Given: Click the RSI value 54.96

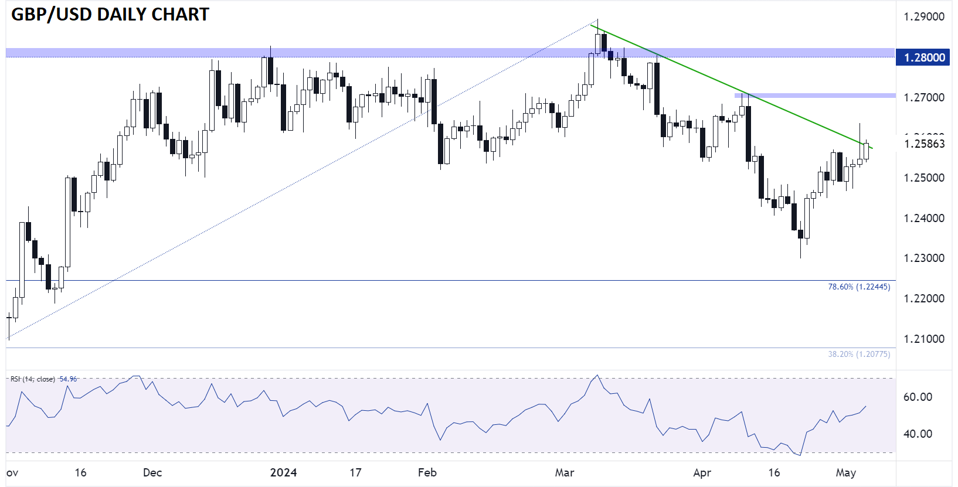Looking at the screenshot, I should (x=69, y=379).
